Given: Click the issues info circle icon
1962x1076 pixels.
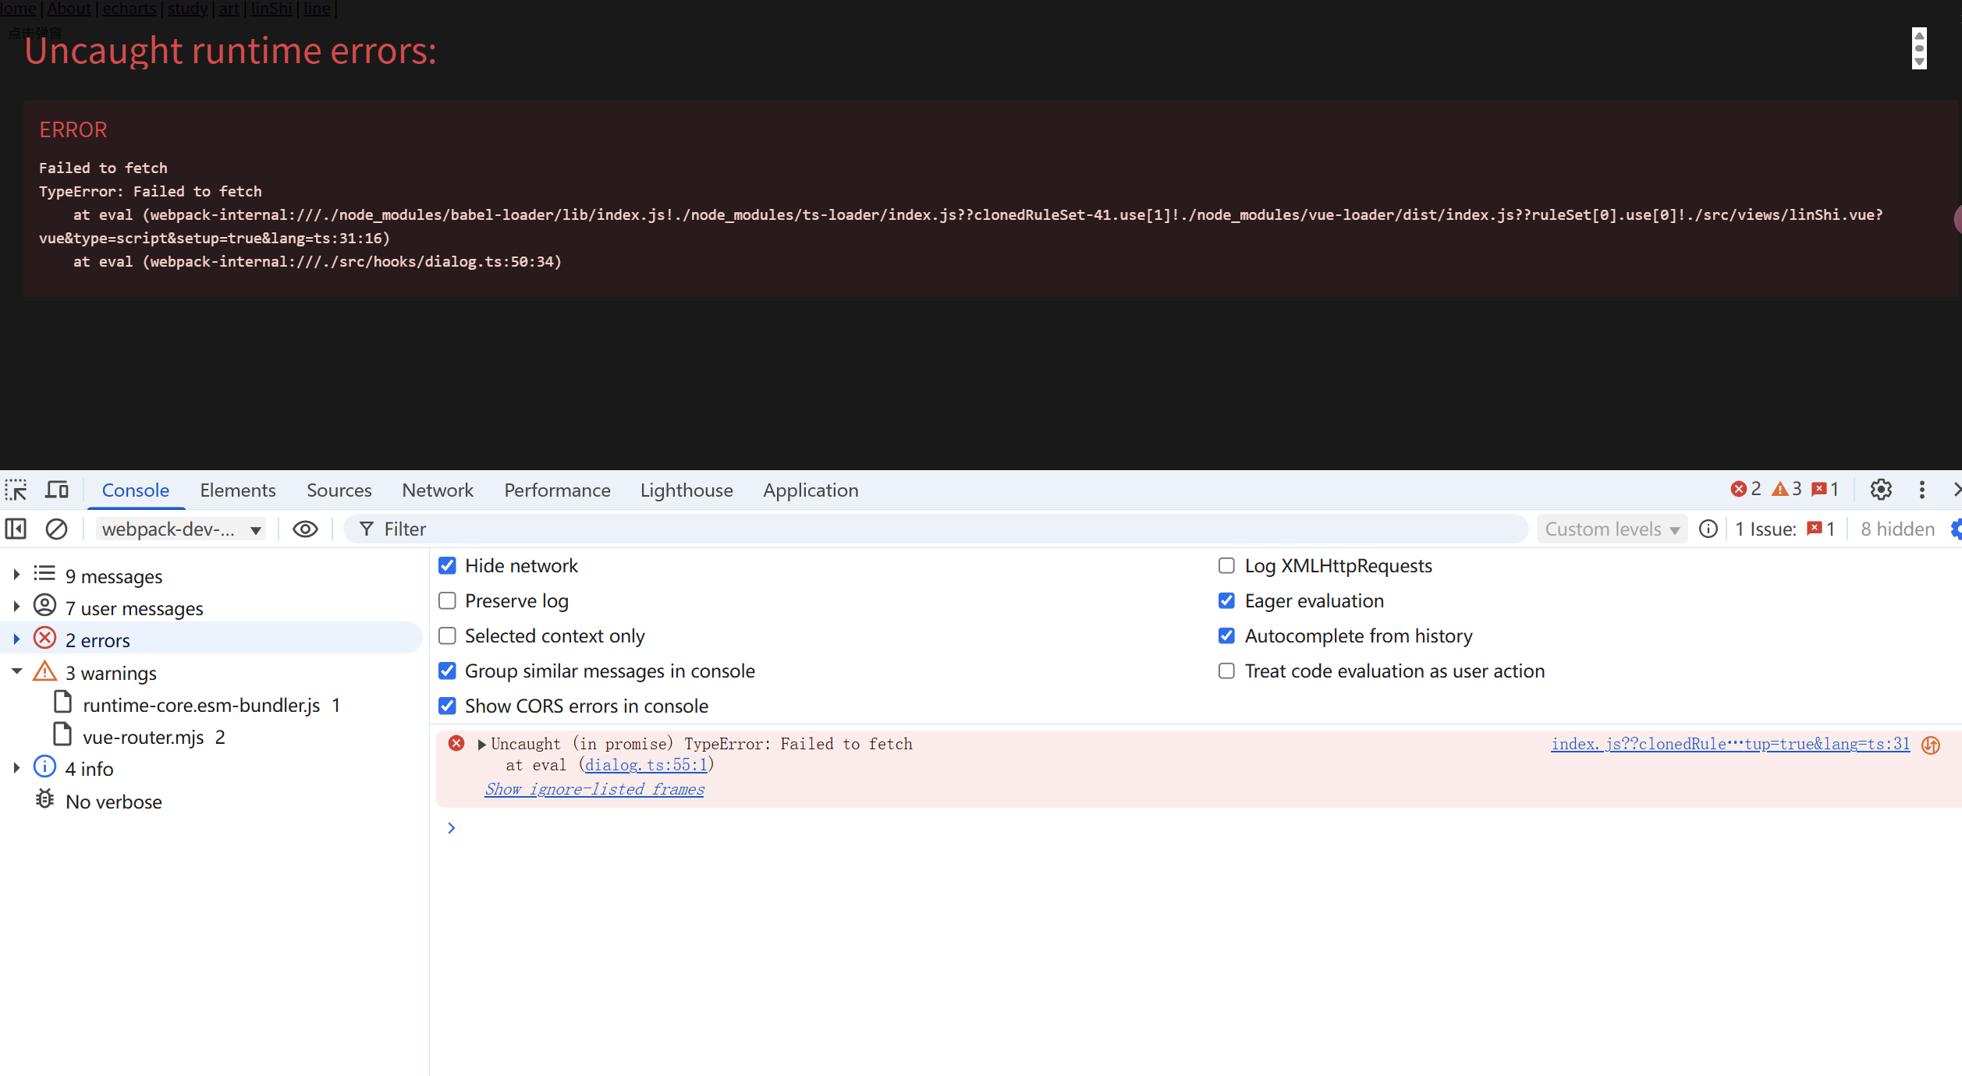Looking at the screenshot, I should [x=1708, y=529].
